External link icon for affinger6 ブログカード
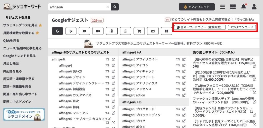 [184, 109]
